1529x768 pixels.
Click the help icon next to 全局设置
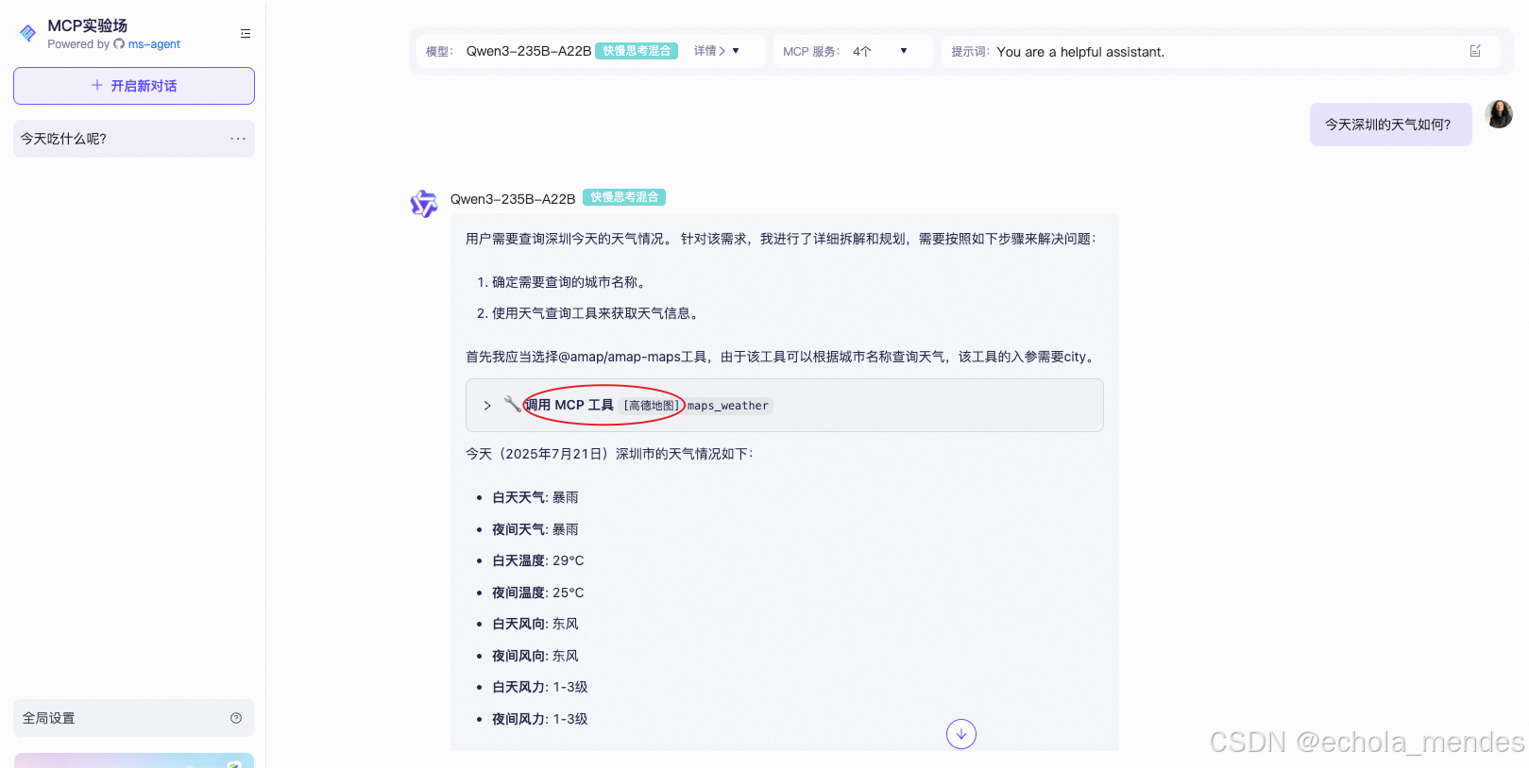236,718
